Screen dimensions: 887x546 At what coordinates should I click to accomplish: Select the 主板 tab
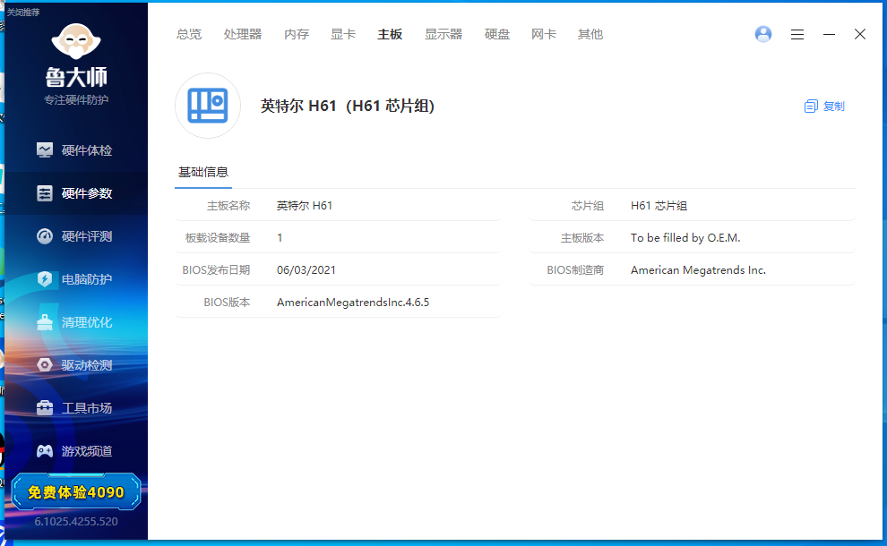pos(390,35)
